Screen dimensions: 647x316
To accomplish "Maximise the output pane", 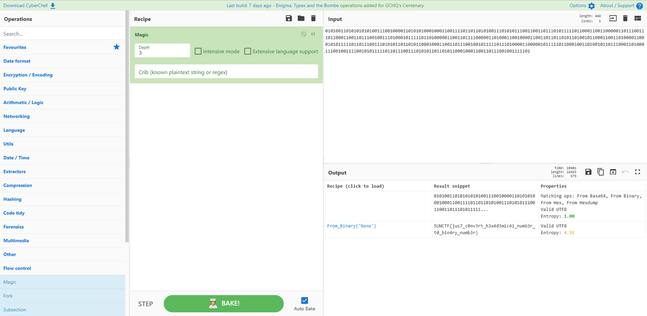I will tap(637, 172).
